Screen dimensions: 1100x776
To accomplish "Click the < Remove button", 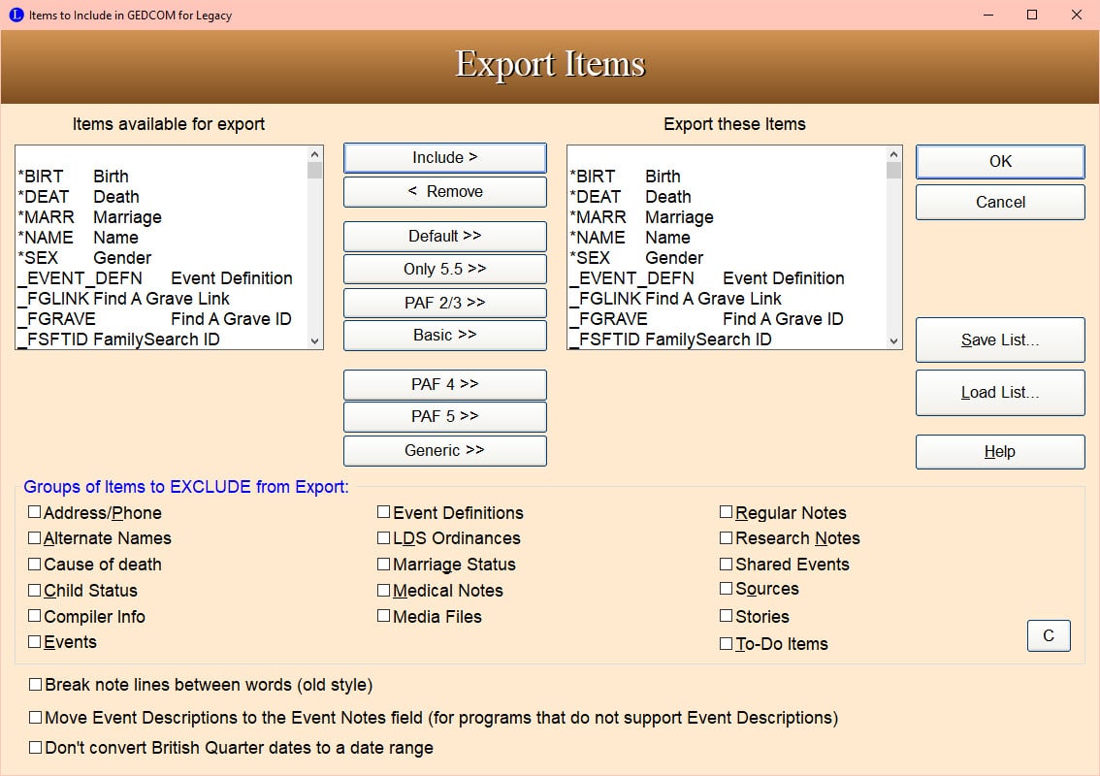I will pos(444,192).
